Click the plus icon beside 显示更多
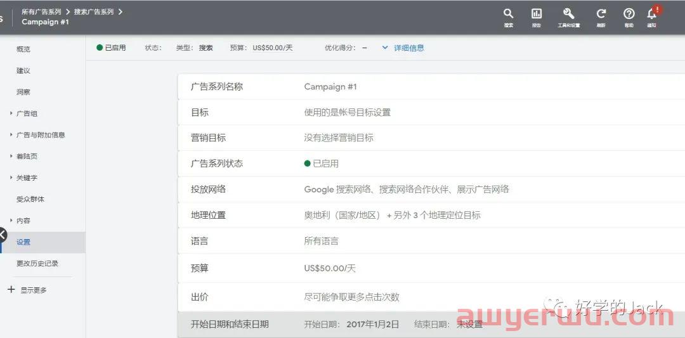 pyautogui.click(x=11, y=290)
